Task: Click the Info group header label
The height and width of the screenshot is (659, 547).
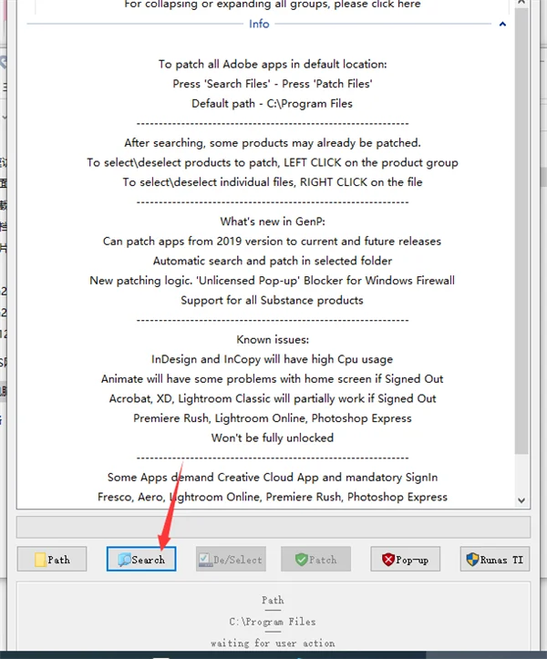Action: [259, 24]
